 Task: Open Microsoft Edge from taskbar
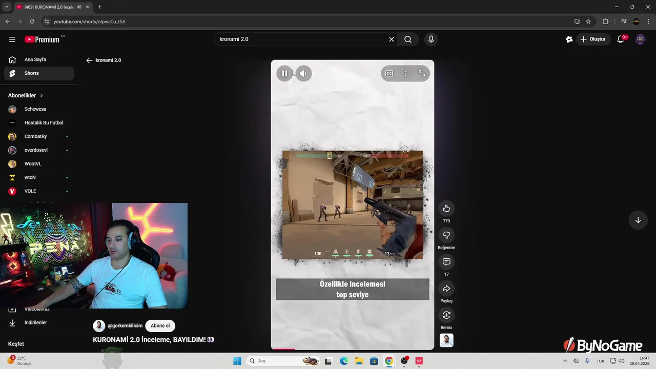click(343, 361)
